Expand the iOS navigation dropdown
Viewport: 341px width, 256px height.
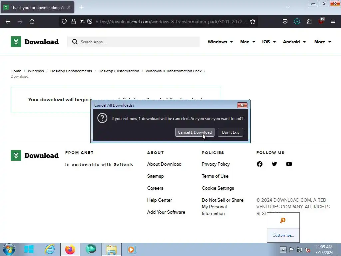point(269,42)
